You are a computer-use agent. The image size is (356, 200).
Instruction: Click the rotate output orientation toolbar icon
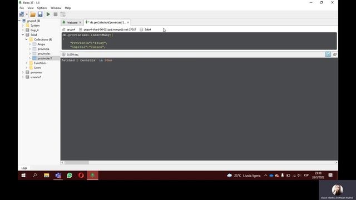pos(63,14)
